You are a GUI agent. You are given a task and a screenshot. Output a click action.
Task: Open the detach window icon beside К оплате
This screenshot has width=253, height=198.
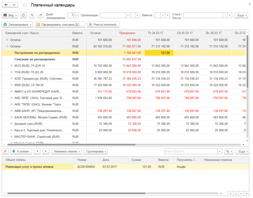[x=5, y=151]
